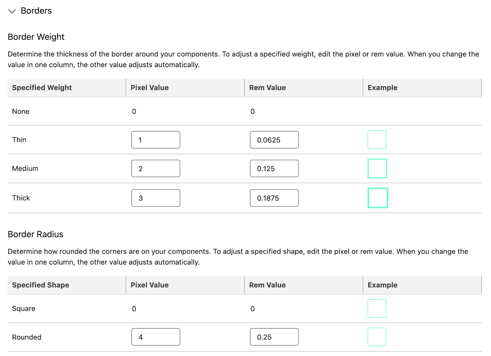Click the Thick rem value field
Viewport: 491px width, 356px height.
[274, 198]
